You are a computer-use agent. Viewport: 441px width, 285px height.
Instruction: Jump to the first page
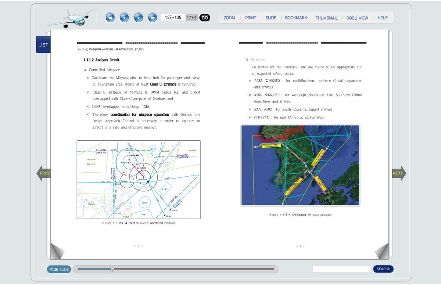pos(110,18)
